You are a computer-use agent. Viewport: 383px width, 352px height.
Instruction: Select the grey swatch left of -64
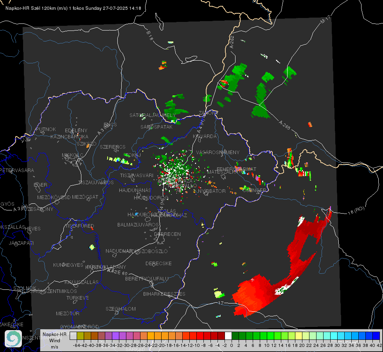(x=73, y=336)
